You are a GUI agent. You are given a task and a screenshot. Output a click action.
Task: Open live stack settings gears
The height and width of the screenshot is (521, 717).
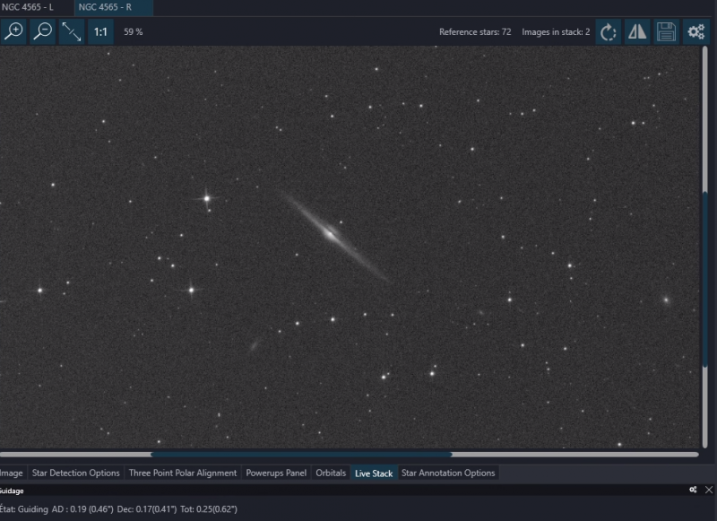coord(696,32)
